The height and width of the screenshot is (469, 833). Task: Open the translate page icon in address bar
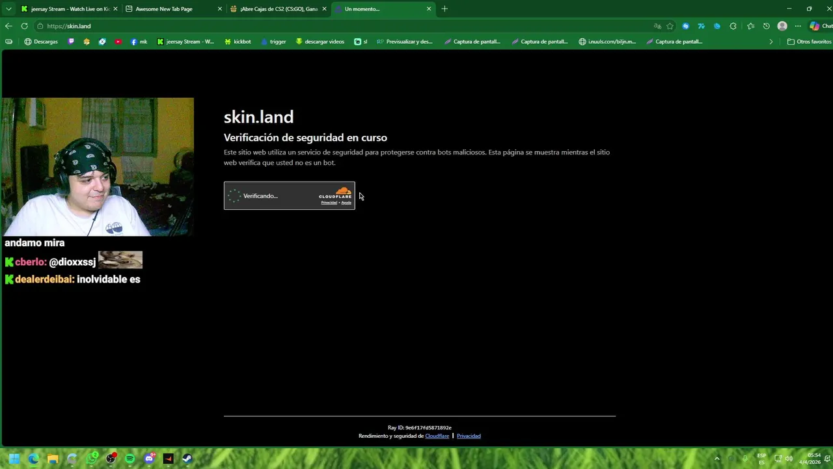pyautogui.click(x=657, y=26)
